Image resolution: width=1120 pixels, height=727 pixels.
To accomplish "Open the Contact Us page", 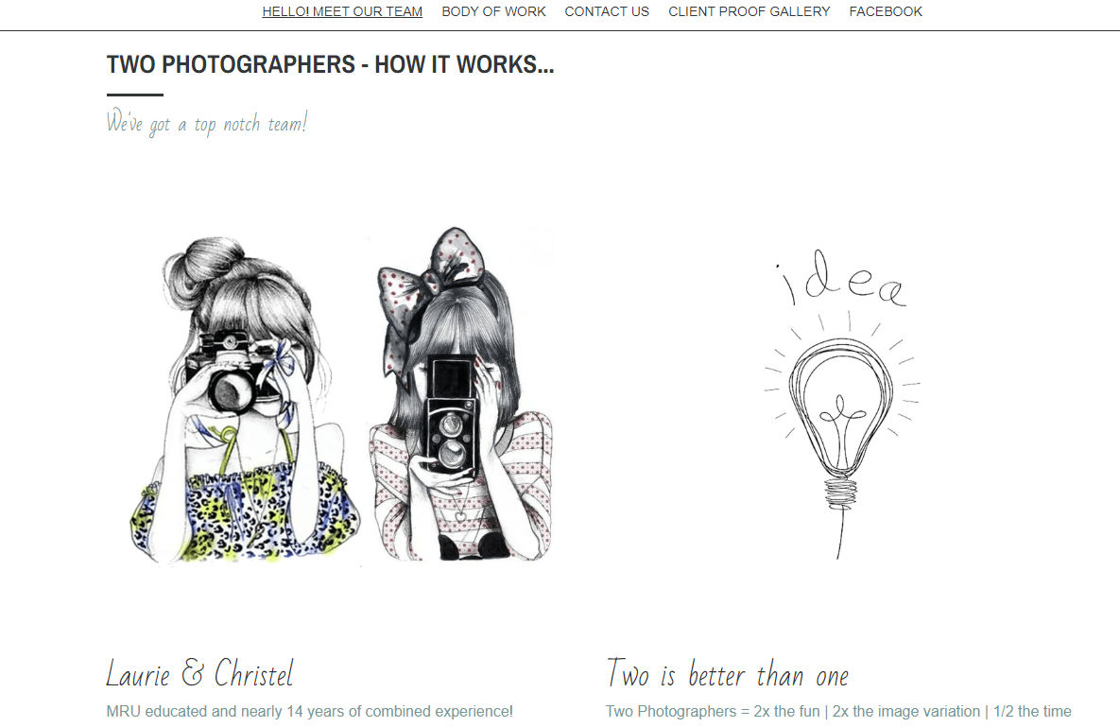I will pos(607,11).
